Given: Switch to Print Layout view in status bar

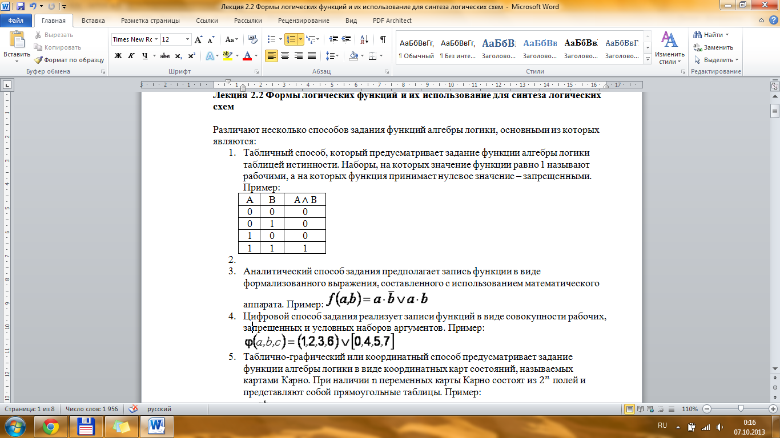Looking at the screenshot, I should pos(630,409).
